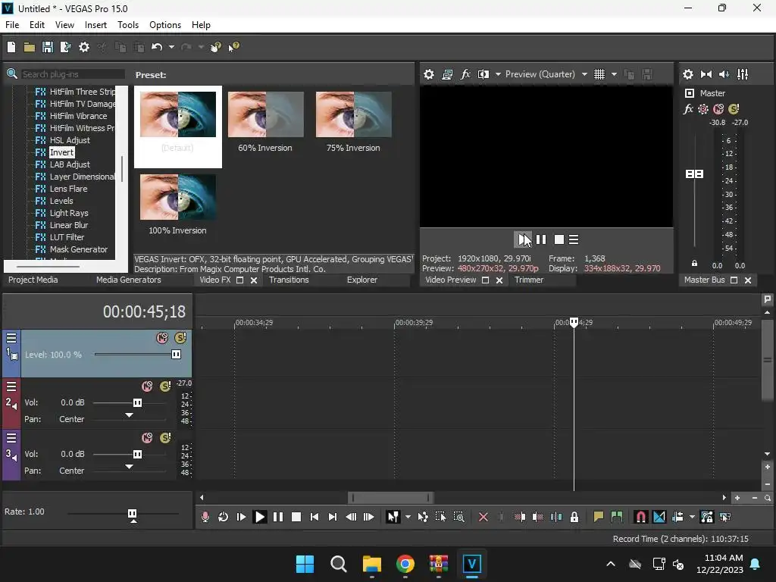Insert a marker with the yellow flag icon

point(599,517)
